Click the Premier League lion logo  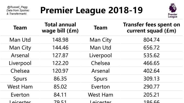pos(172,10)
